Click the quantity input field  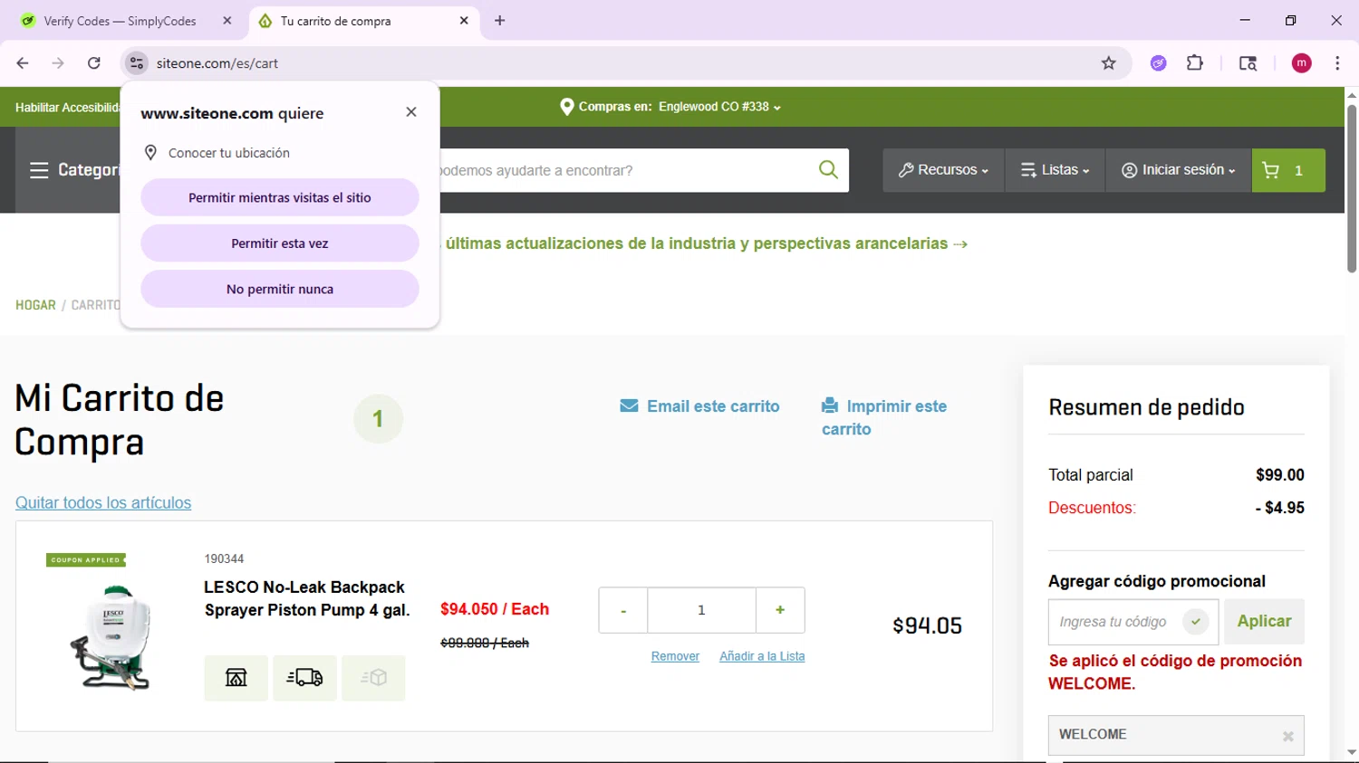point(701,610)
